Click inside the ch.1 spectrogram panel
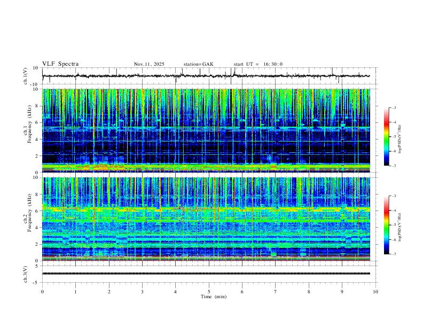 click(206, 130)
